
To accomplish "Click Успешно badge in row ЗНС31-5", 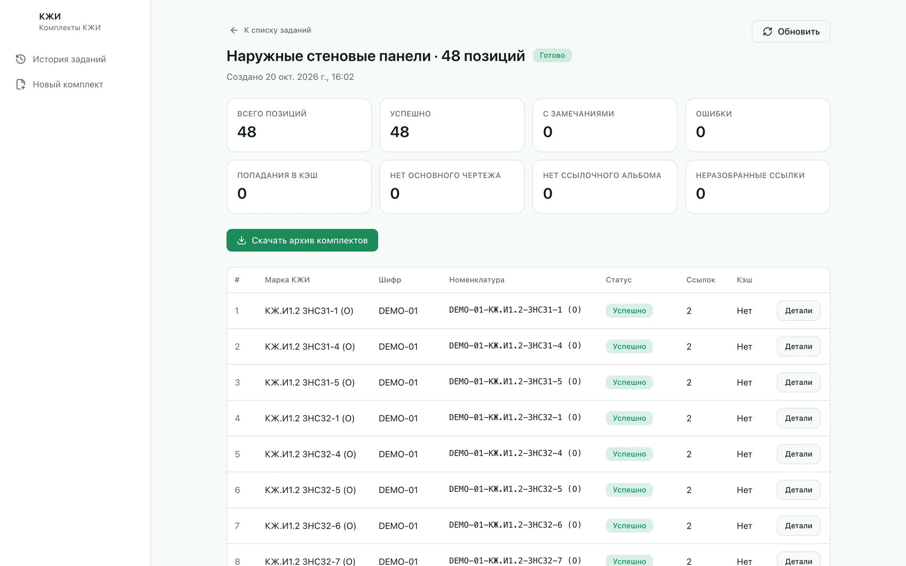I will tap(629, 382).
